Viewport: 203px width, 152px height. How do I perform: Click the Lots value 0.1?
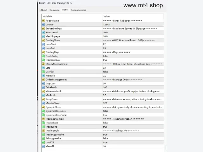[x=105, y=68]
